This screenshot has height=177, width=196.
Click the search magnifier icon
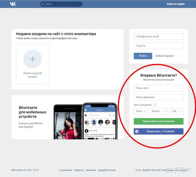(43, 4)
